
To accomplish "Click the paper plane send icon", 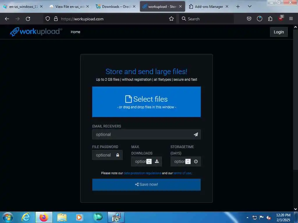I will click(x=196, y=134).
